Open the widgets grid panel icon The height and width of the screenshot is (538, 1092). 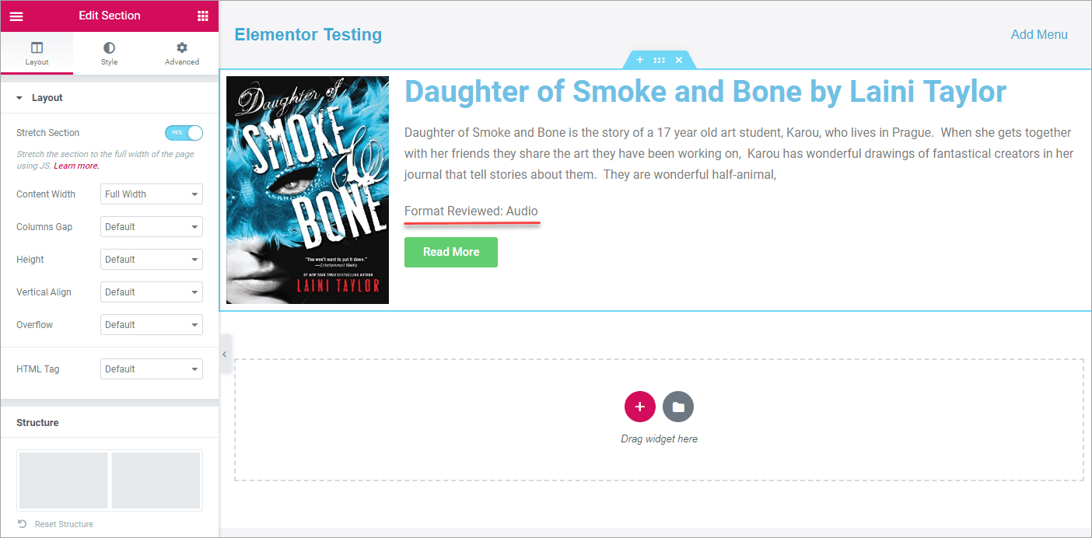point(202,16)
